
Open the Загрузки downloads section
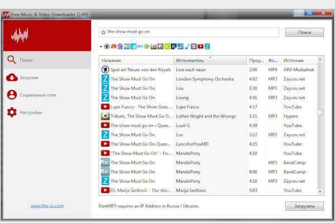[47, 77]
